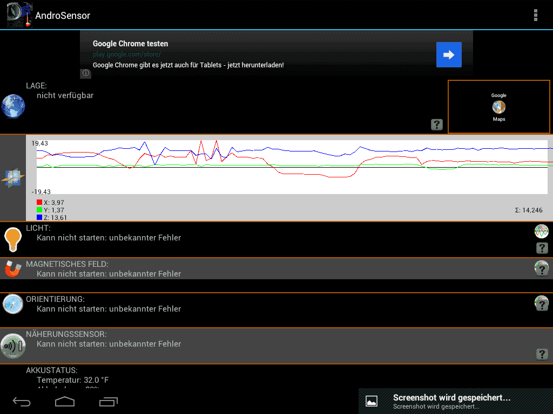The width and height of the screenshot is (553, 414).
Task: Open Google Maps button in LAGE section
Action: coord(498,107)
